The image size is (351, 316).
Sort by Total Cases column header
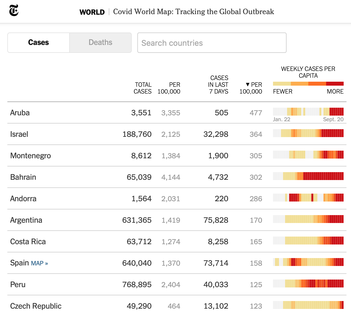[143, 88]
